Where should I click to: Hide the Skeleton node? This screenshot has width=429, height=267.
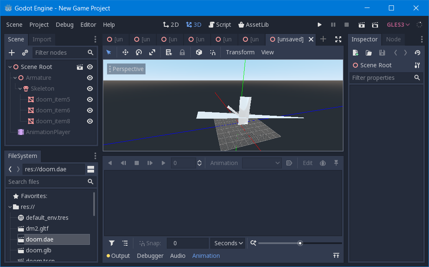pyautogui.click(x=89, y=89)
